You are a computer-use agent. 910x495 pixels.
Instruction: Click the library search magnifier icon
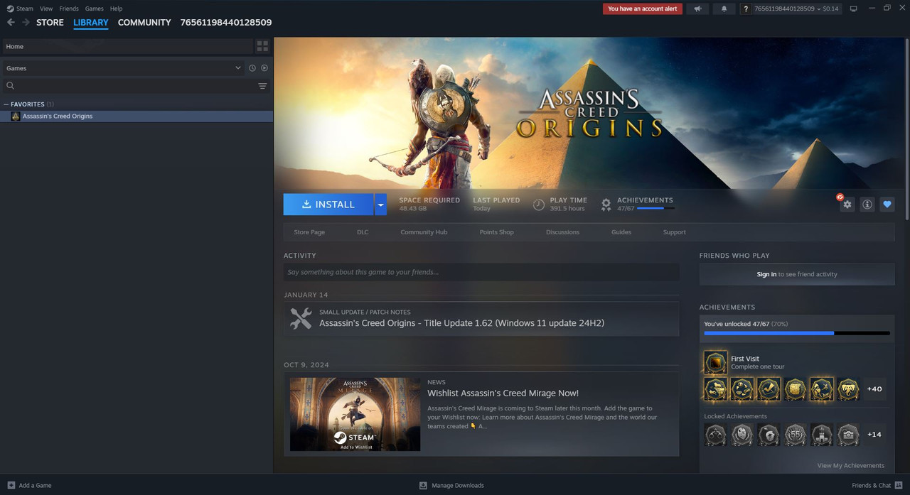point(11,86)
